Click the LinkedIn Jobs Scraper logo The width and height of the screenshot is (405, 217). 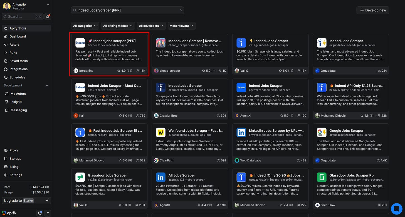[x=241, y=133]
